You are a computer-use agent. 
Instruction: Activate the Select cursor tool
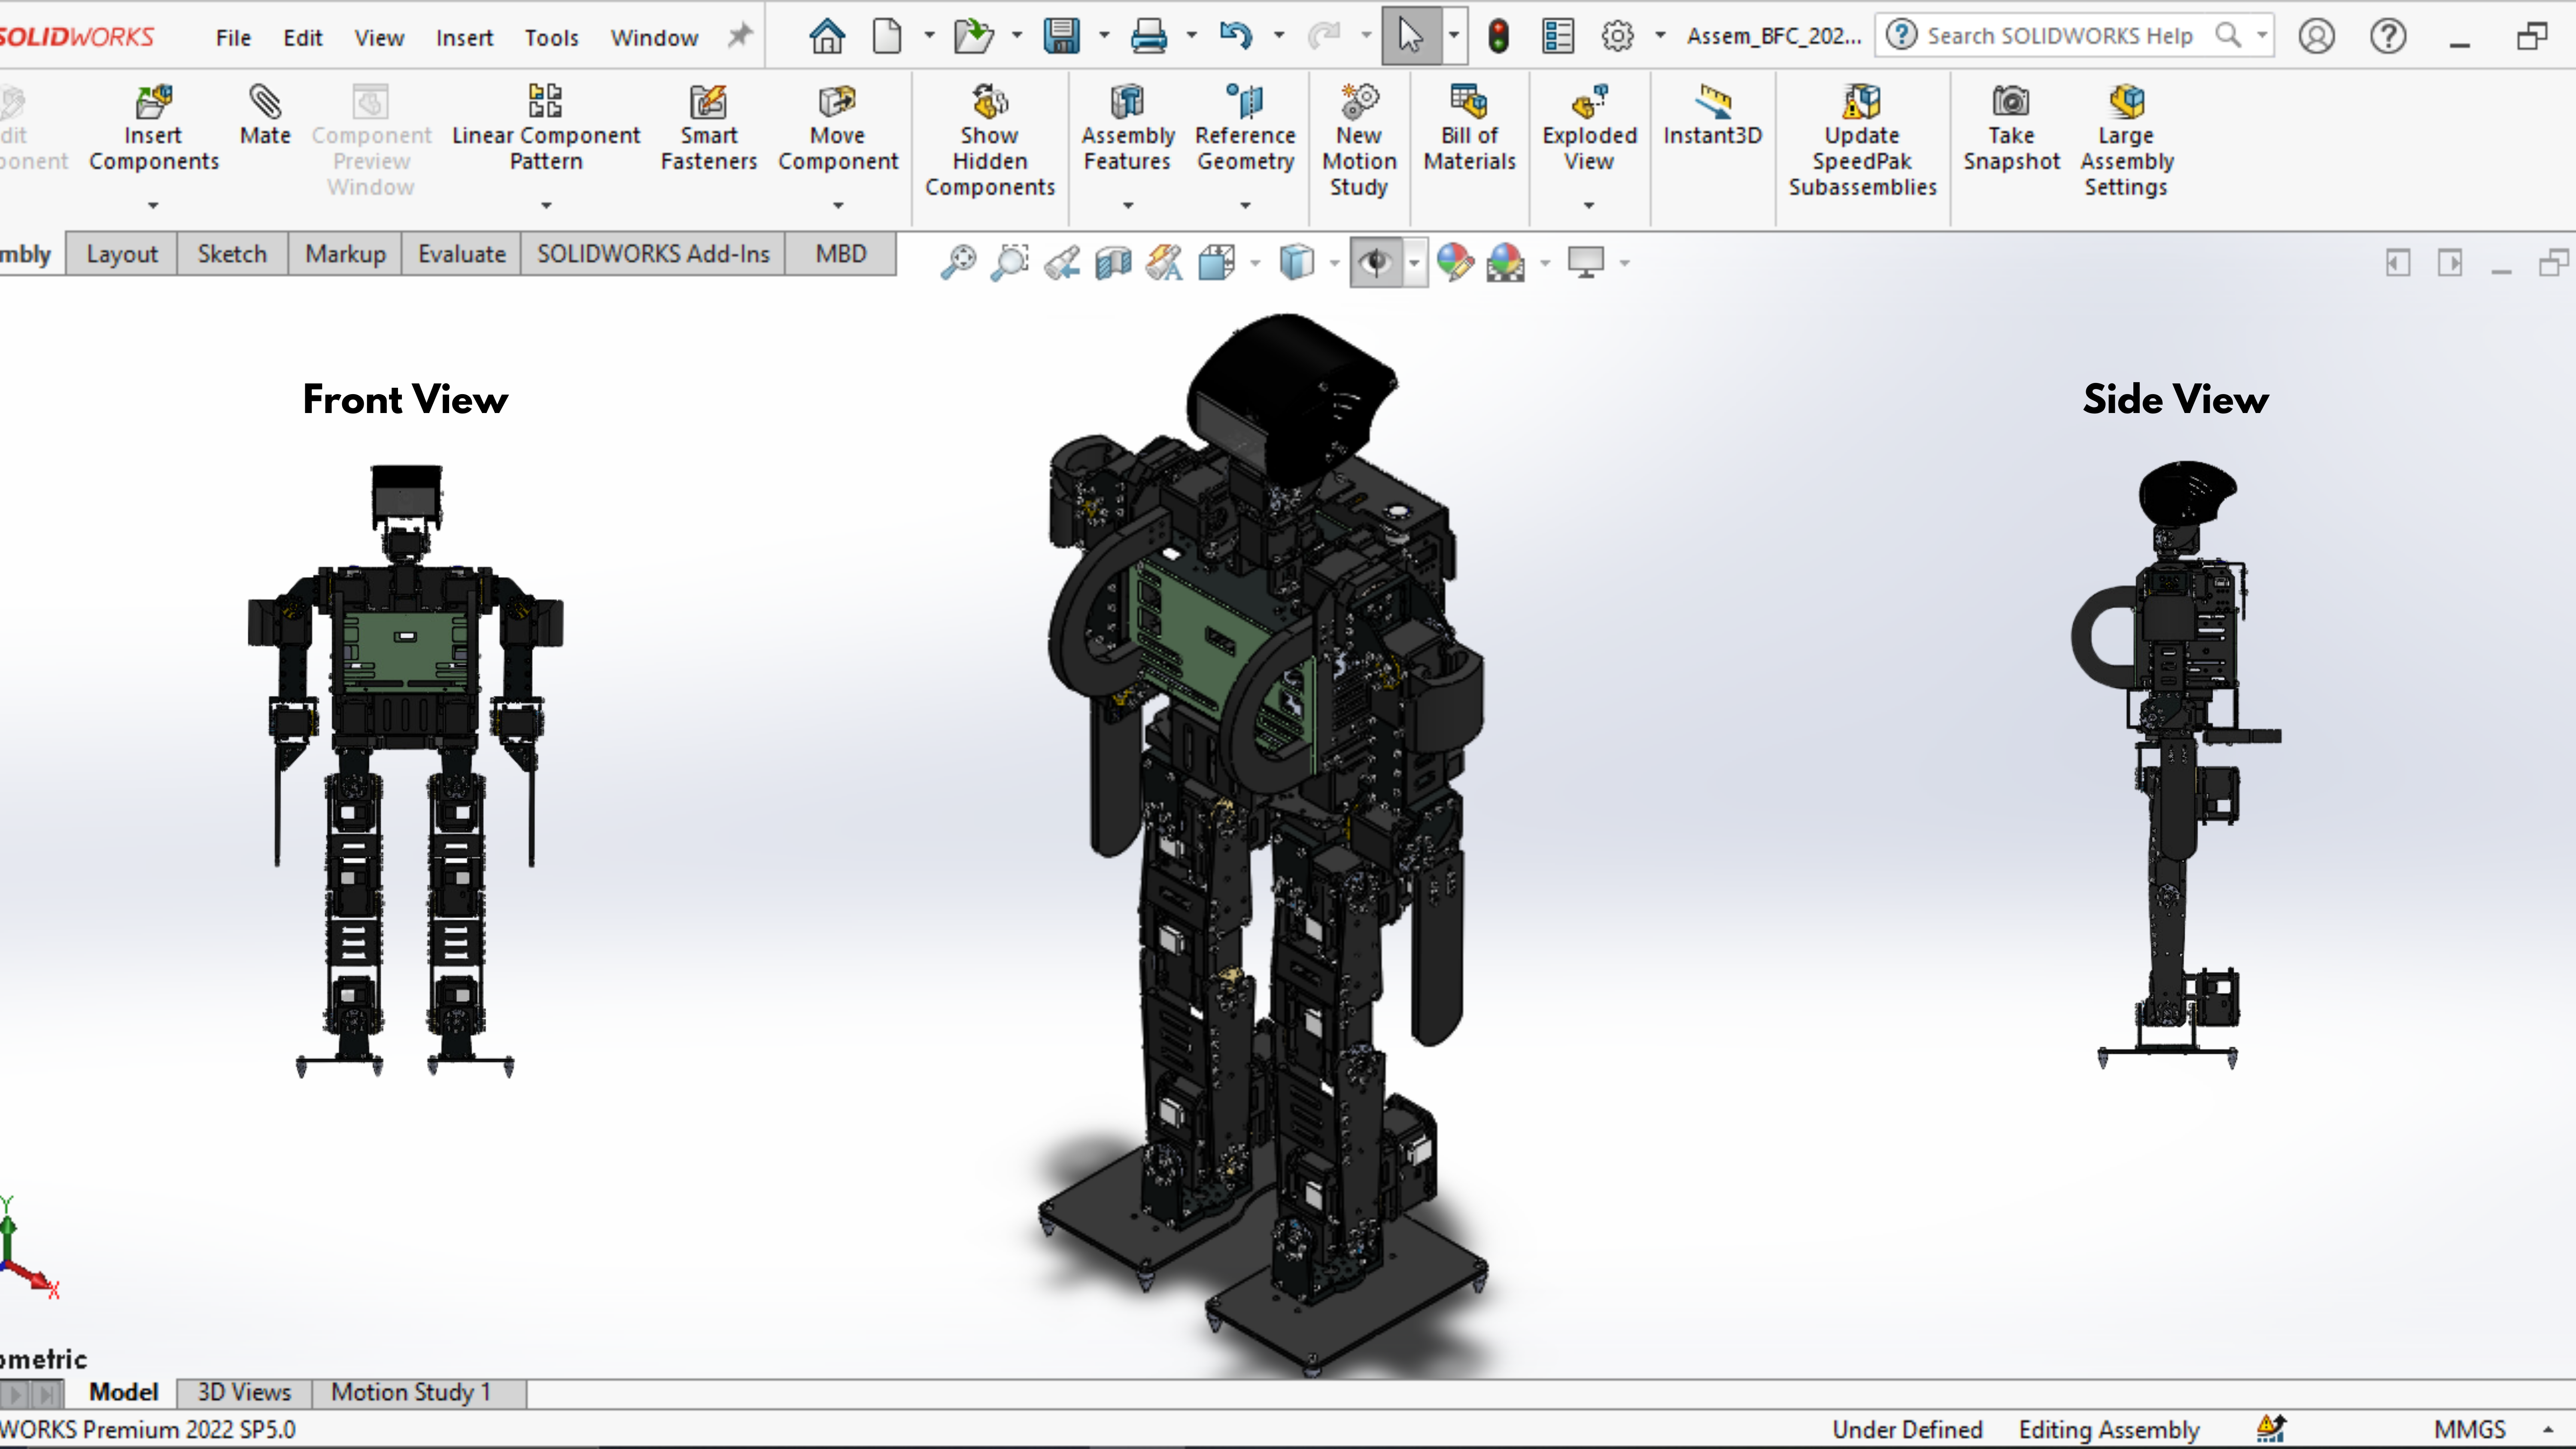(1410, 37)
